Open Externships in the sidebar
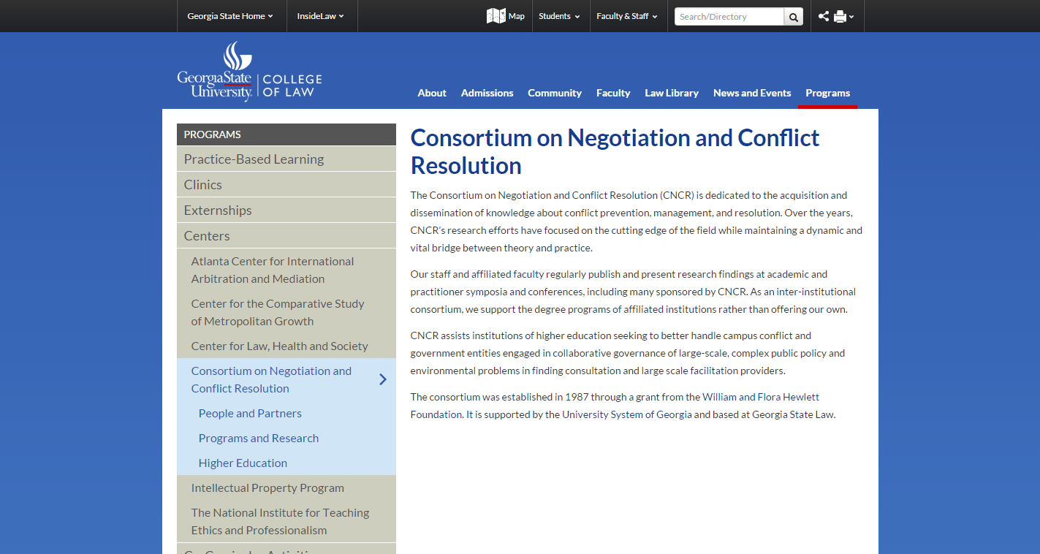Viewport: 1040px width, 554px height. point(286,210)
